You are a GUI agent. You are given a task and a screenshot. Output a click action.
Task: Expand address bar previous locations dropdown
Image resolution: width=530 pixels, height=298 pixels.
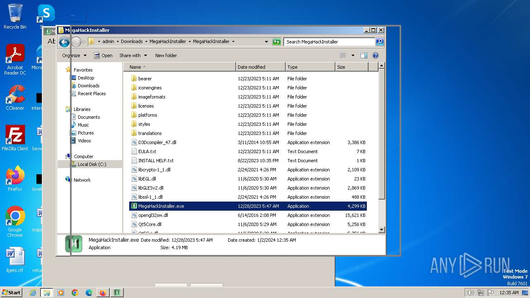click(266, 42)
